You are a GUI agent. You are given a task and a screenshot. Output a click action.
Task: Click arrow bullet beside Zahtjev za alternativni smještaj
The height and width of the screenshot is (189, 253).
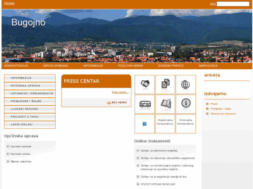coord(138,151)
